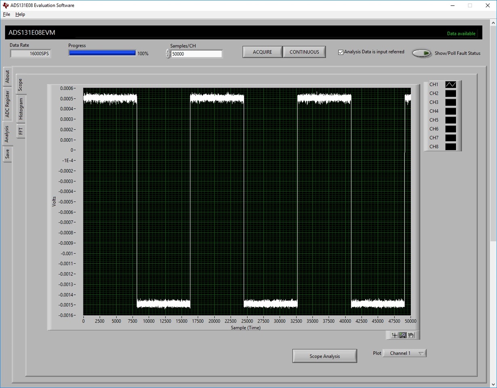Click the ACQUIRE button
This screenshot has height=388, width=497.
click(x=262, y=52)
